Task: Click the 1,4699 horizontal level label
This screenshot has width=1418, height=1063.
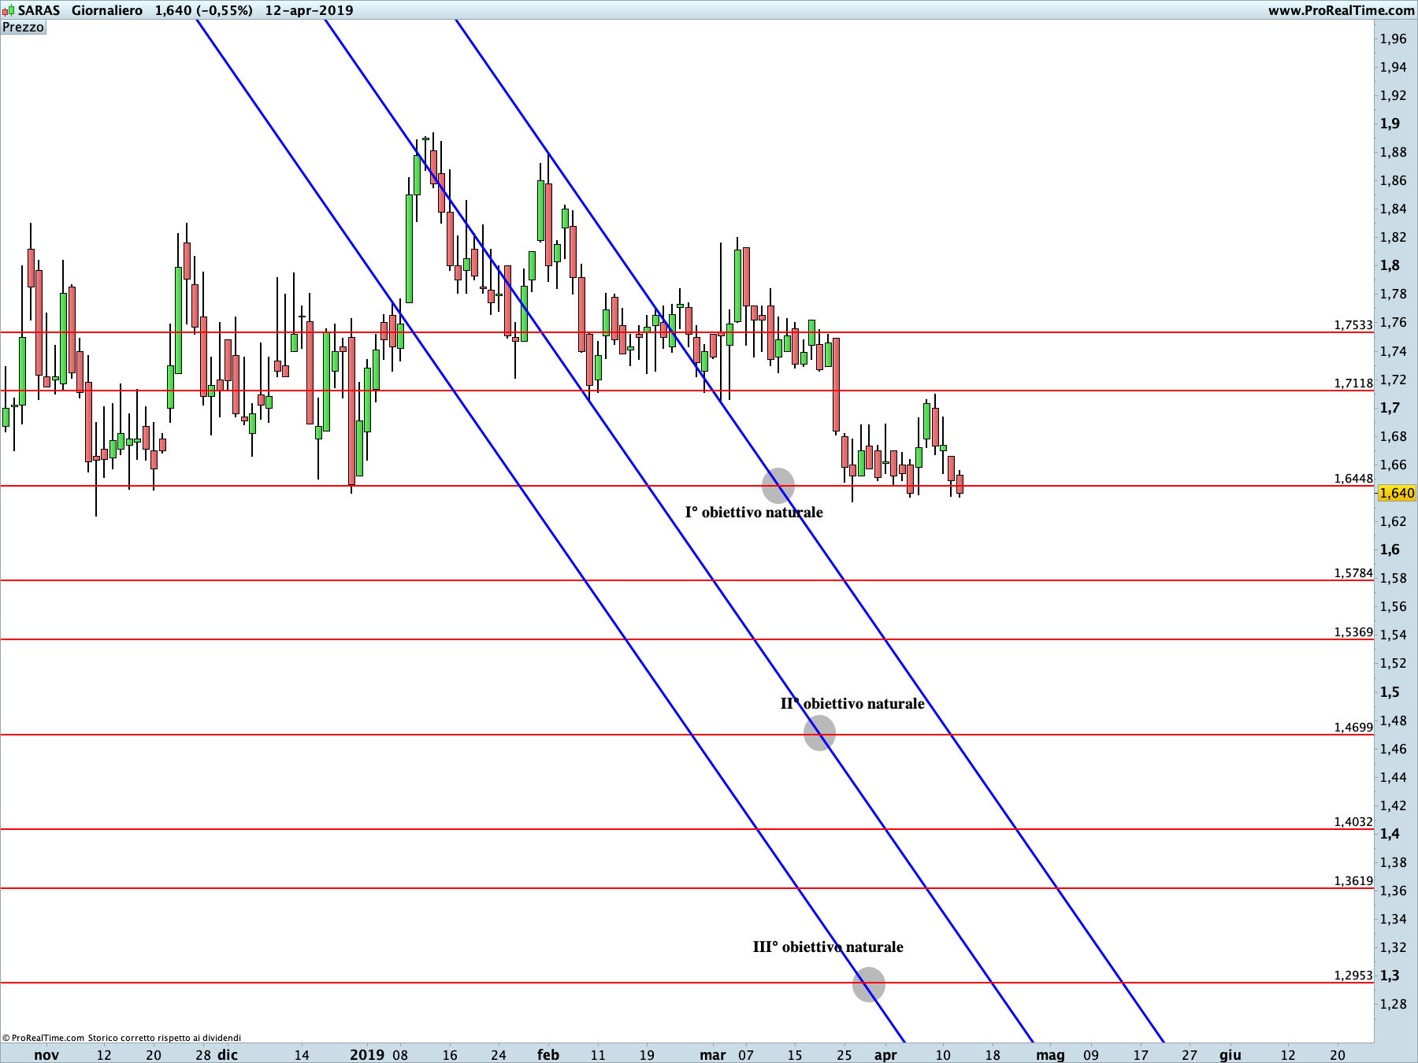Action: (x=1353, y=727)
